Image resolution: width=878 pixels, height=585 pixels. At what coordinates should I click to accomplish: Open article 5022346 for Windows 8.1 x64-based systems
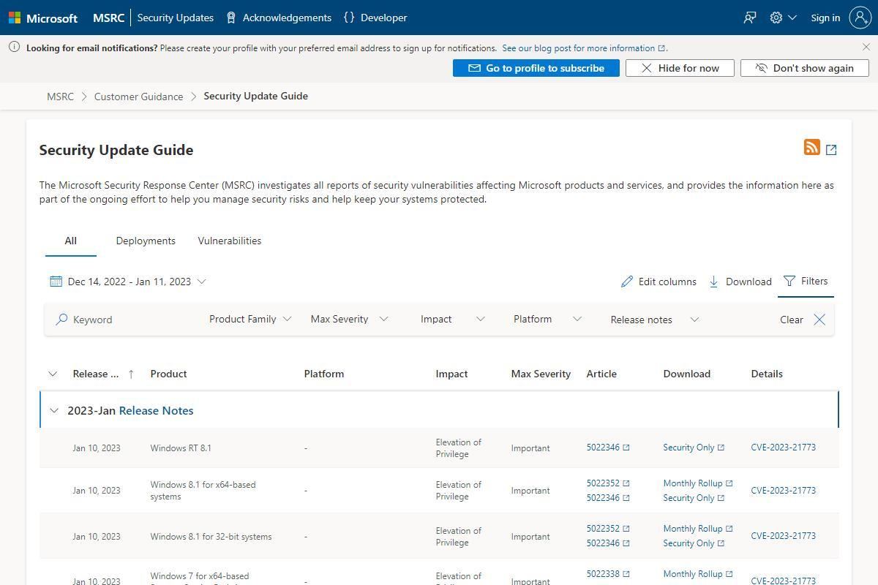click(603, 498)
